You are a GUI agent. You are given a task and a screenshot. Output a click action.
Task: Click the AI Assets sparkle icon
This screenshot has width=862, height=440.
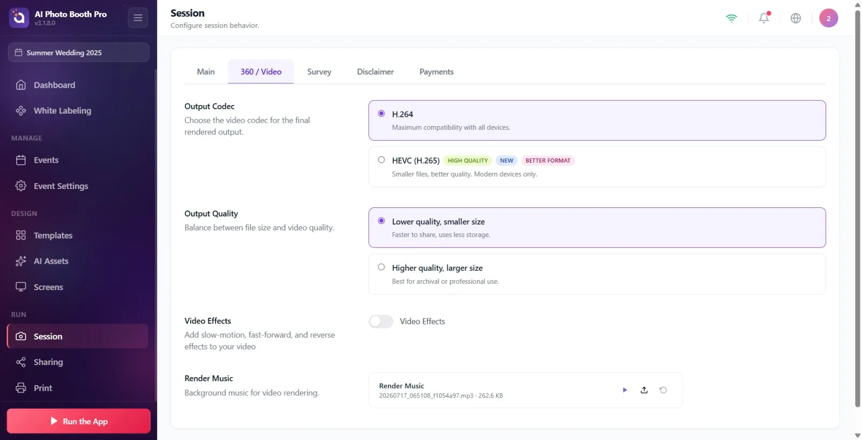(x=21, y=261)
